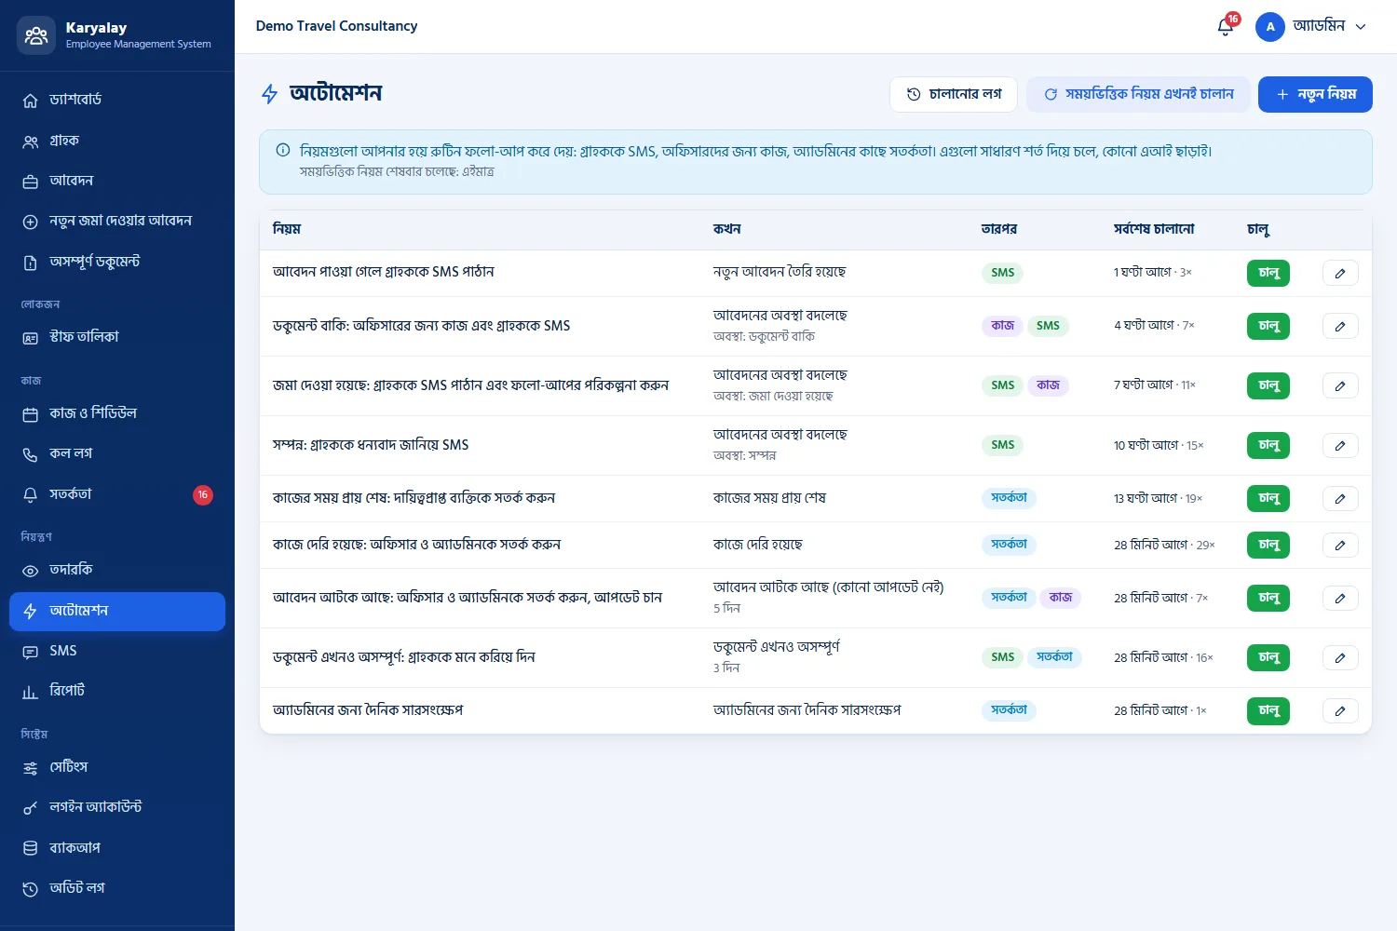Turn off 'কাজের সময় প্রায় শেষ' rule status
Viewport: 1397px width, 931px height.
pos(1268,498)
